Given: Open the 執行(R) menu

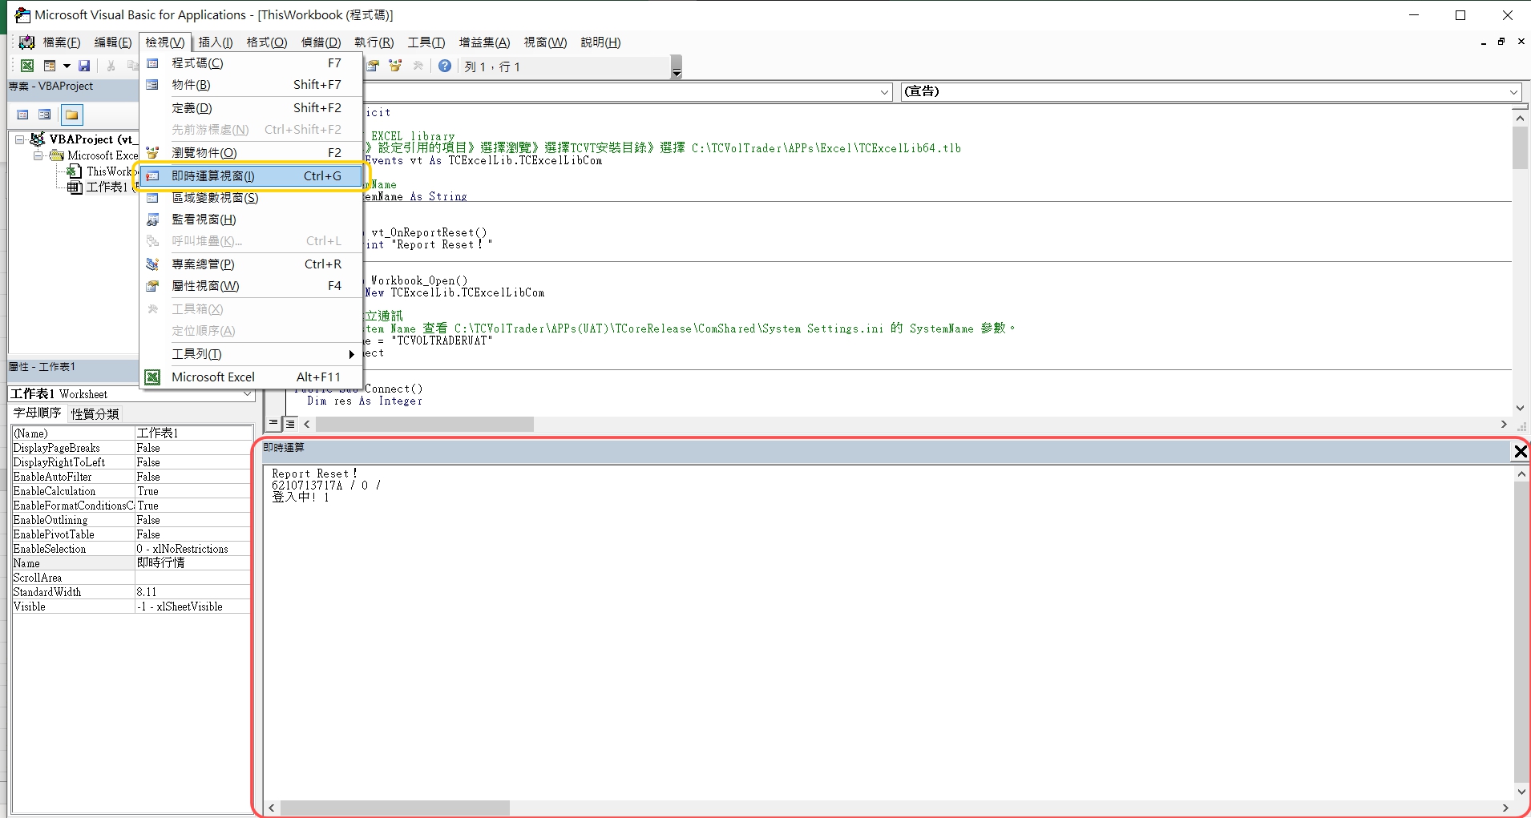Looking at the screenshot, I should coord(374,42).
